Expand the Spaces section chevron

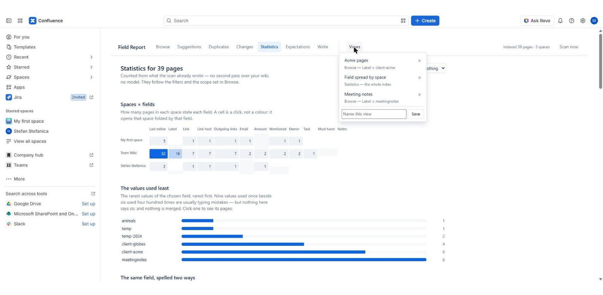[x=91, y=77]
